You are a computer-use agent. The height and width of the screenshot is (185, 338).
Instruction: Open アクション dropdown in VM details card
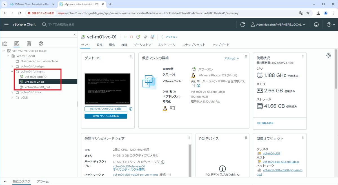pos(232,58)
